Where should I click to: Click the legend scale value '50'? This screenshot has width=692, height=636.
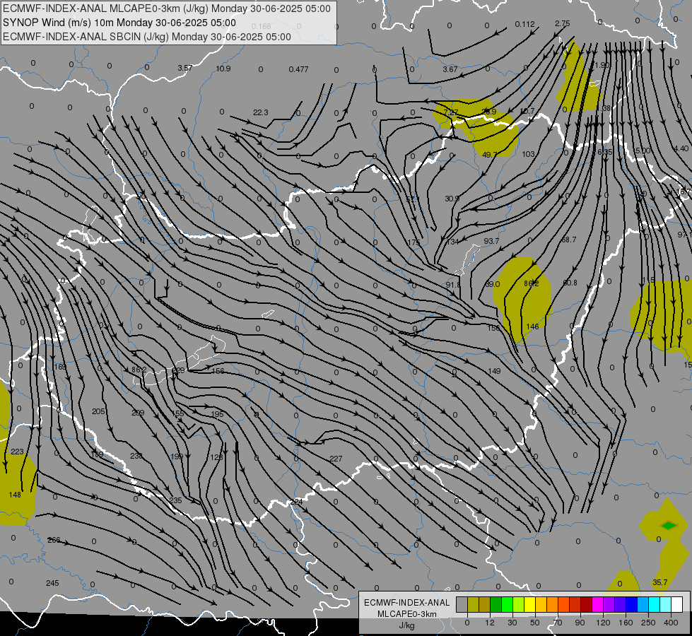pos(535,623)
